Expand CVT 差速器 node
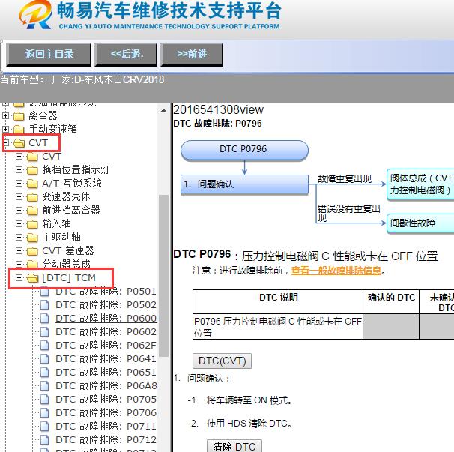 19,250
